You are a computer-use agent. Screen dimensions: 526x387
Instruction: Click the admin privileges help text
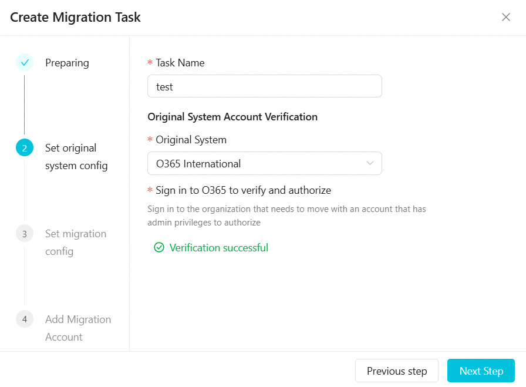tap(286, 216)
